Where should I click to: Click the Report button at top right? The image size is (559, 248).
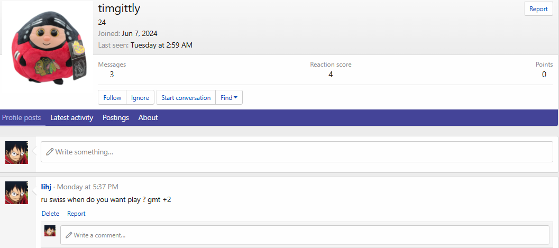pyautogui.click(x=538, y=9)
